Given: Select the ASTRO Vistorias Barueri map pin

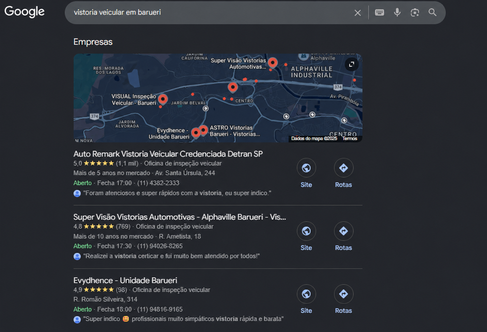Looking at the screenshot, I should [203, 130].
